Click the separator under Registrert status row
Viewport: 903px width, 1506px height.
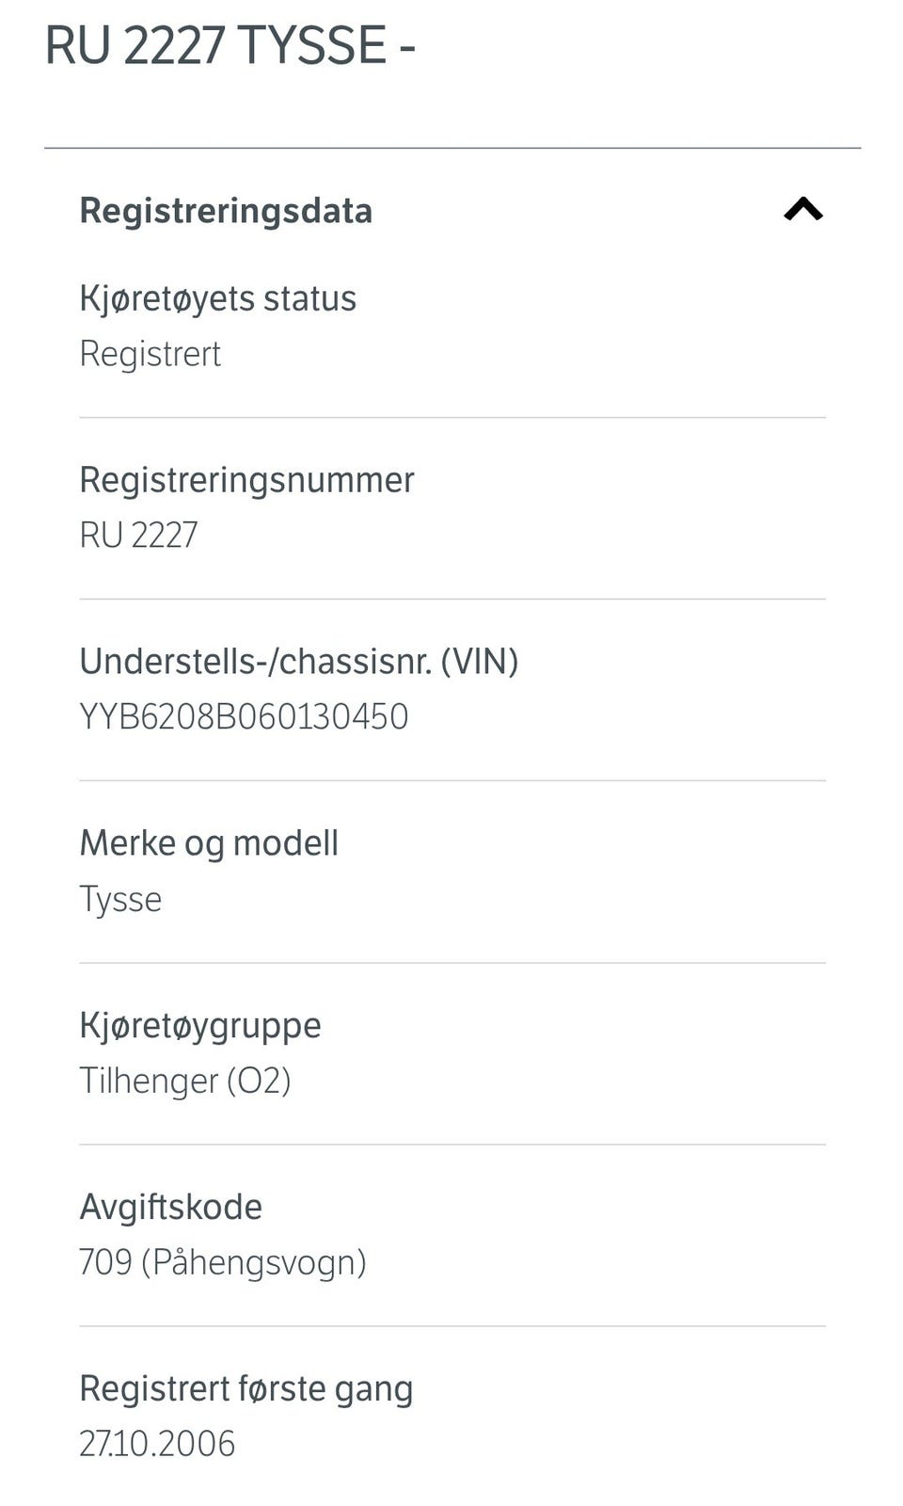click(451, 417)
